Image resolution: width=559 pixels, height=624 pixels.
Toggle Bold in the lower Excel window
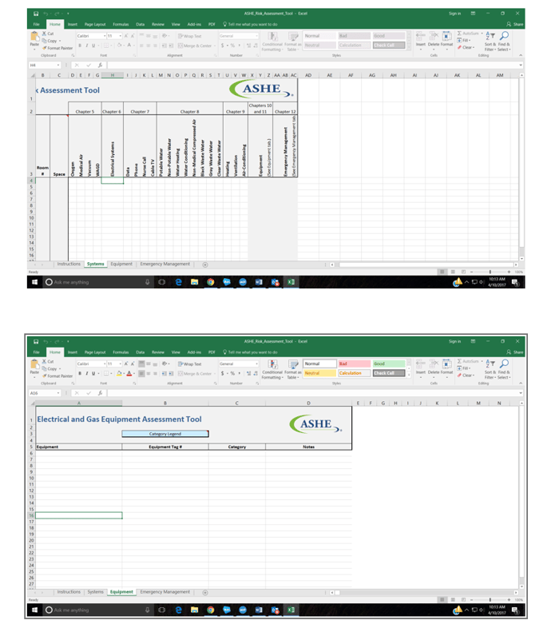80,373
